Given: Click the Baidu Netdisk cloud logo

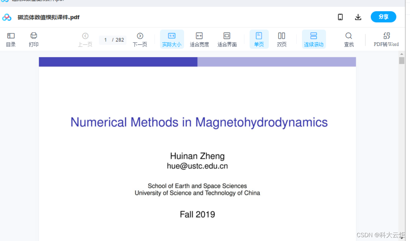Looking at the screenshot, I should coord(7,17).
